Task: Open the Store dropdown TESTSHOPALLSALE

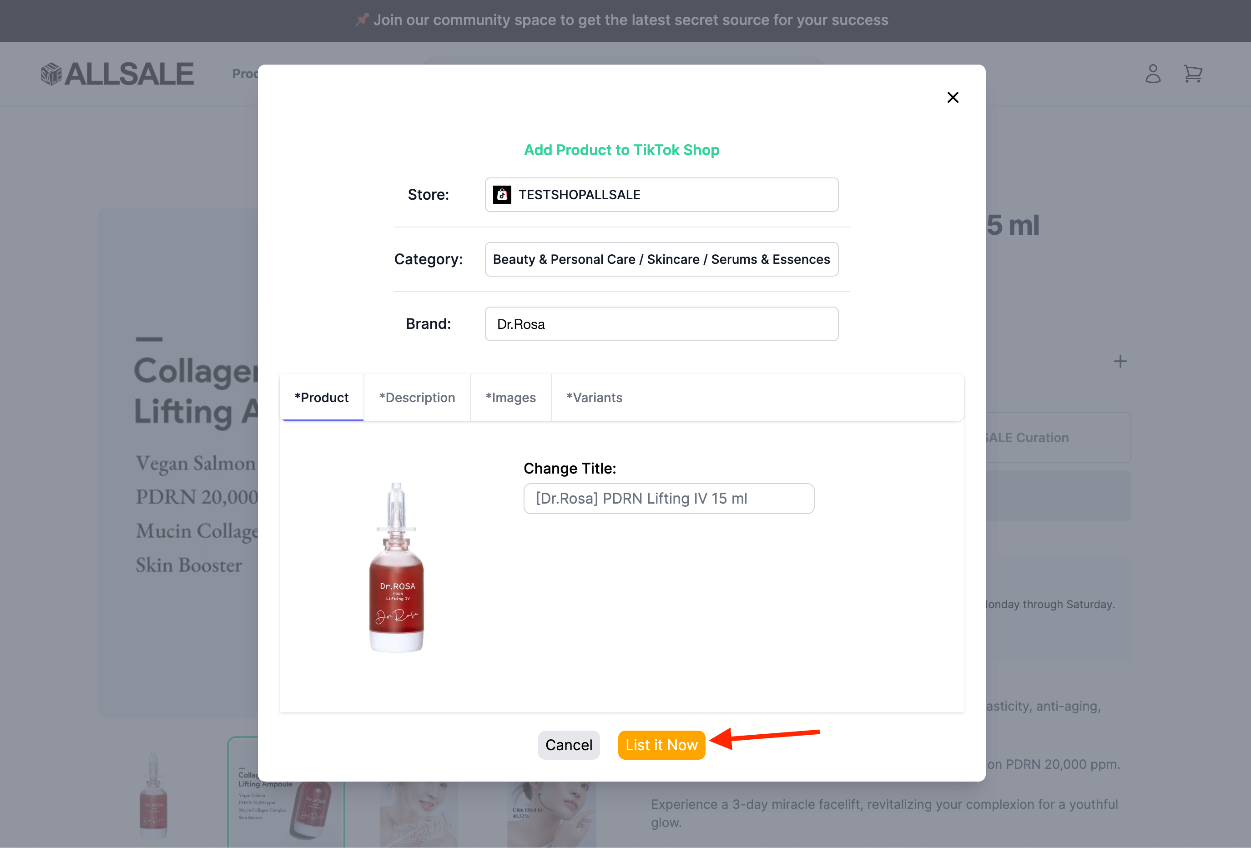Action: point(661,194)
